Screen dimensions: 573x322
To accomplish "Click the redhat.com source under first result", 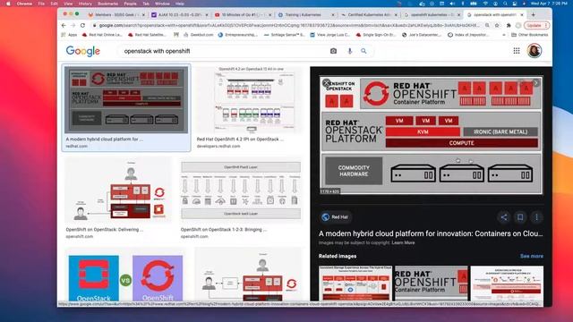I will click(77, 146).
